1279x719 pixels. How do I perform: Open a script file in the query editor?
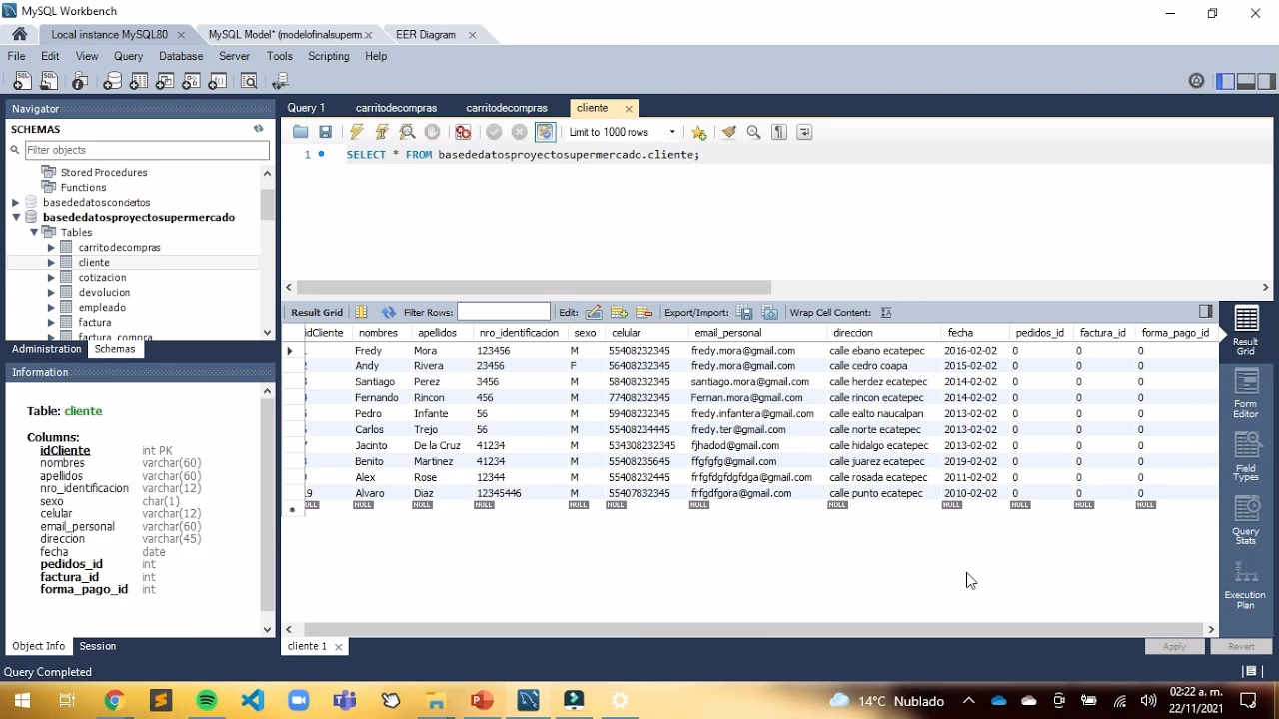[300, 132]
